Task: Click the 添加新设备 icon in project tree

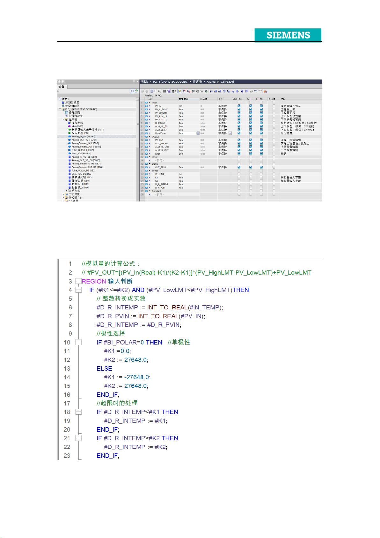Action: coord(63,102)
